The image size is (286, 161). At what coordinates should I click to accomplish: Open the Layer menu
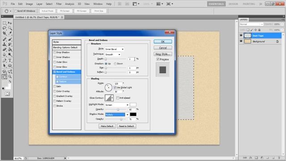pyautogui.click(x=39, y=4)
